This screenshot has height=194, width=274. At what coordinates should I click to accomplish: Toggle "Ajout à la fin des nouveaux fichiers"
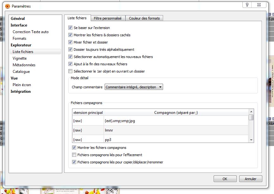[70, 64]
